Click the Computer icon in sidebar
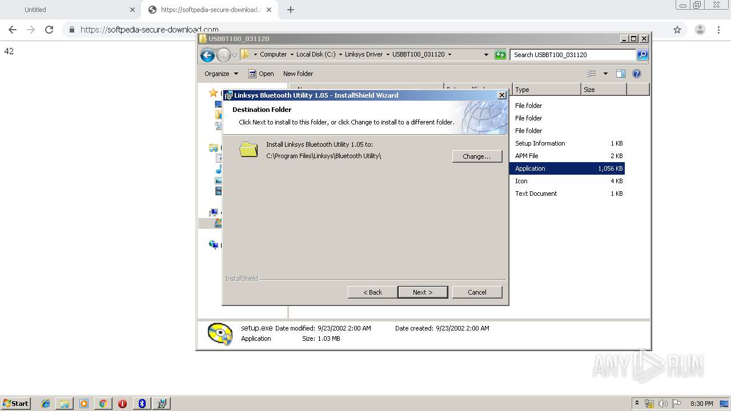The height and width of the screenshot is (411, 731). click(214, 213)
